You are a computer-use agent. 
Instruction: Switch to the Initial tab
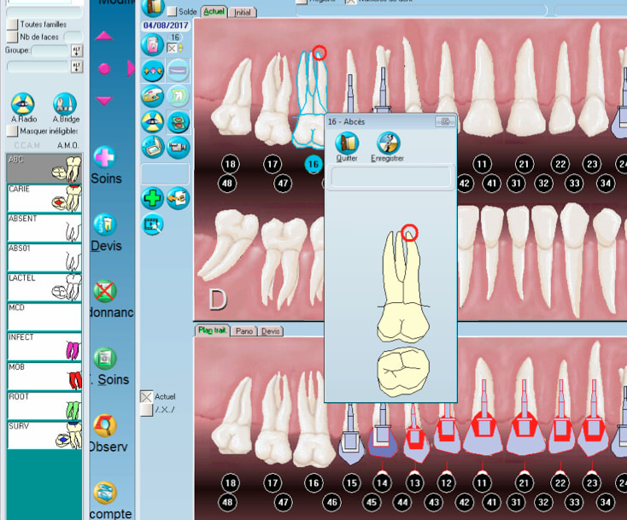coord(243,12)
